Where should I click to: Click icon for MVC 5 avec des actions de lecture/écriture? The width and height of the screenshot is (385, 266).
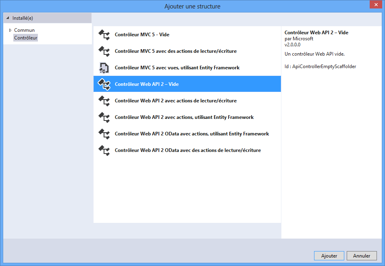104,51
